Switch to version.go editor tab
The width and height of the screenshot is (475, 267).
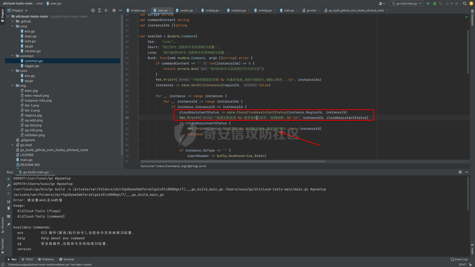pyautogui.click(x=187, y=10)
